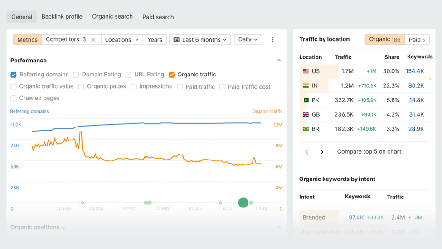The height and width of the screenshot is (249, 442).
Task: Collapse the Performance section chevron
Action: (x=278, y=60)
